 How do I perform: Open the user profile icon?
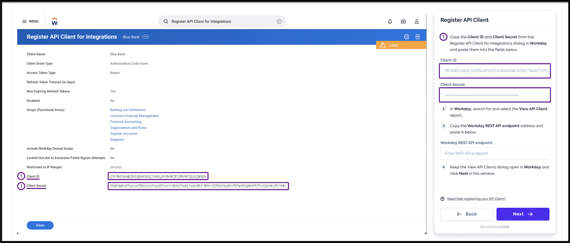point(416,21)
